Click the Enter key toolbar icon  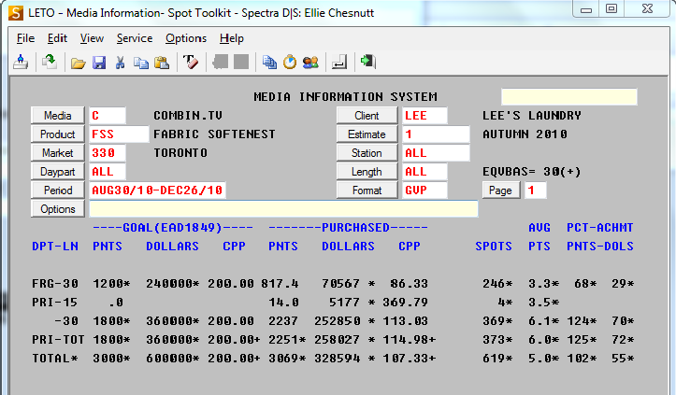pyautogui.click(x=339, y=63)
